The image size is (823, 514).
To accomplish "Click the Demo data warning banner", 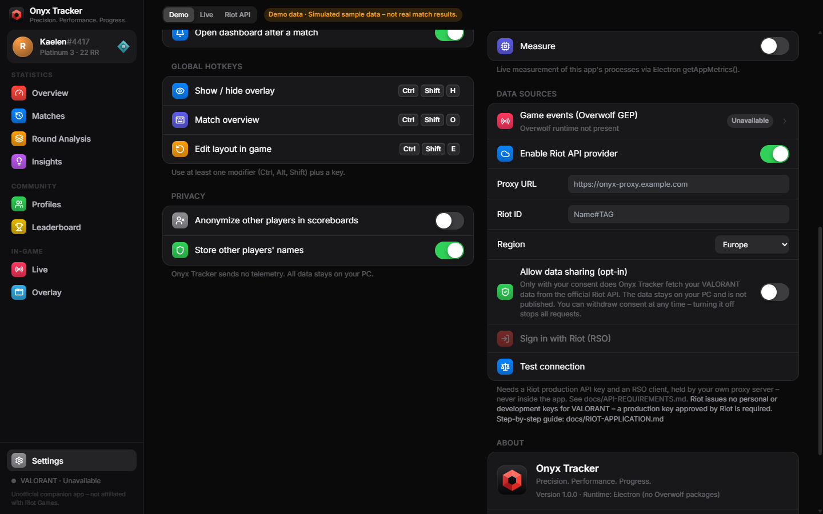I will (363, 15).
